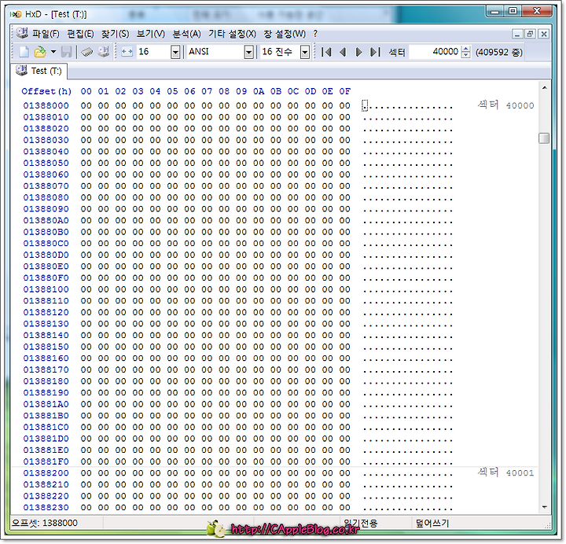Viewport: 566px width, 544px height.
Task: Open the 파일(F) menu
Action: pyautogui.click(x=46, y=34)
